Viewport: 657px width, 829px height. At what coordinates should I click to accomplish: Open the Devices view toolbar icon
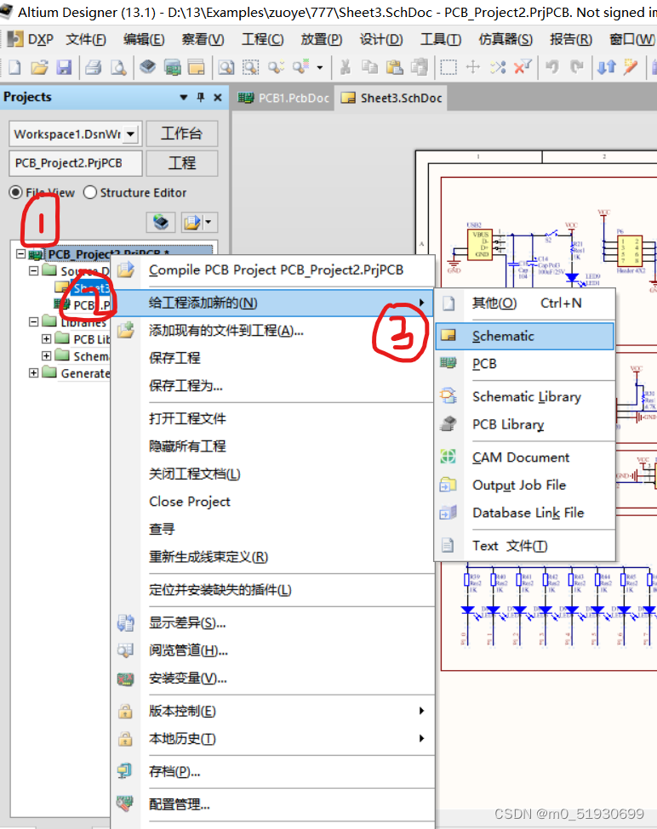pos(147,67)
